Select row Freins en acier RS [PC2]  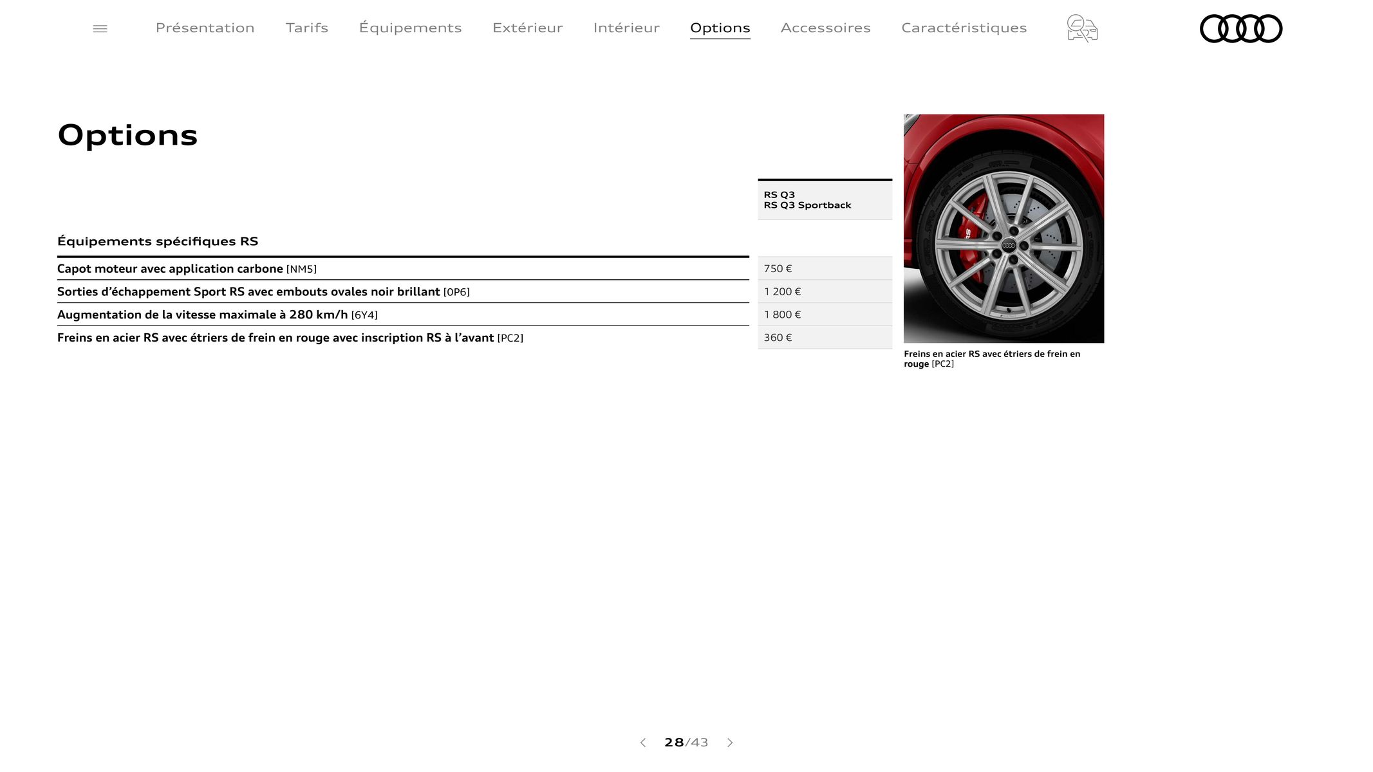(x=403, y=338)
